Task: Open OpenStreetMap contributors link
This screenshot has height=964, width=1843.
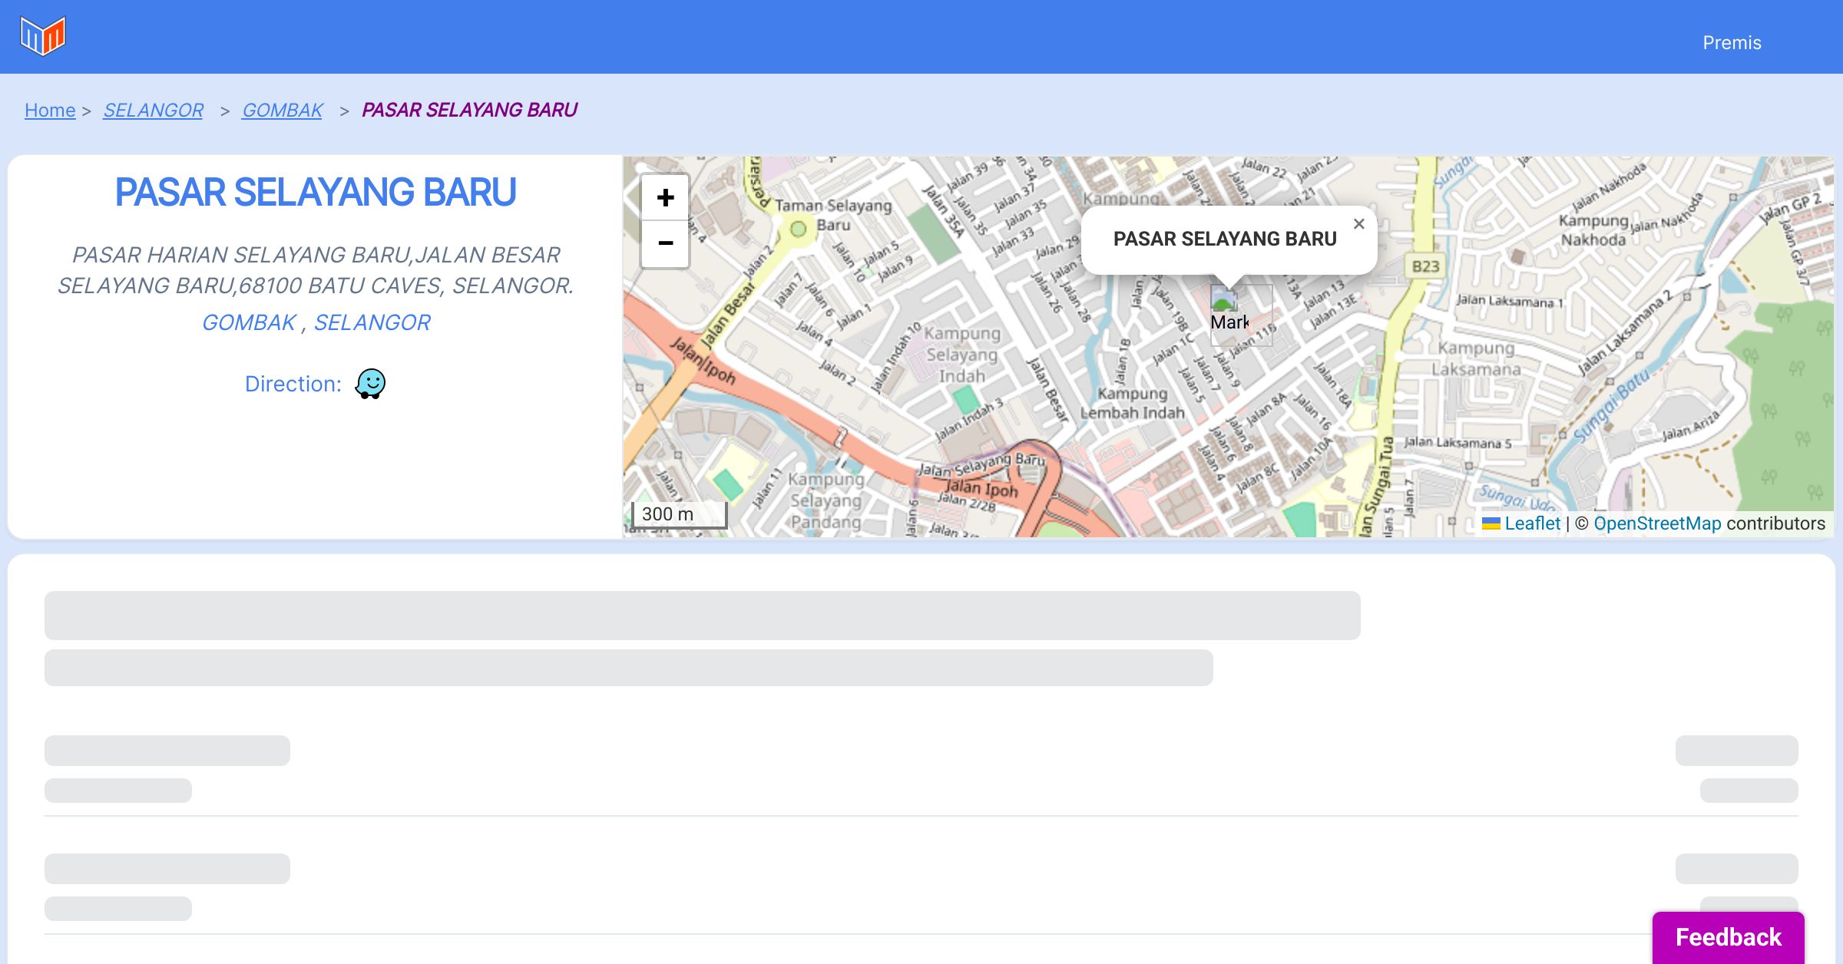Action: pyautogui.click(x=1657, y=523)
